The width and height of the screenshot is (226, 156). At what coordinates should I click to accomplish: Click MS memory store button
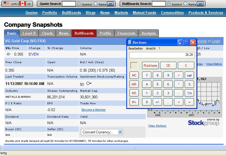134,93
